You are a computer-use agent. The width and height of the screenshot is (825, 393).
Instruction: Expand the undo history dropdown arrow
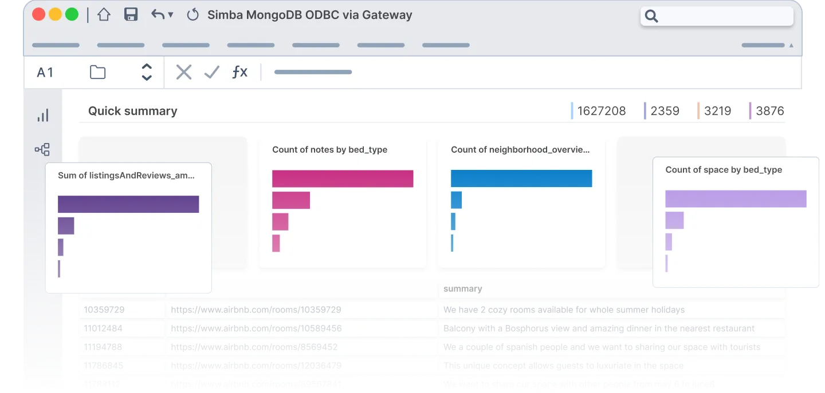[x=171, y=15]
